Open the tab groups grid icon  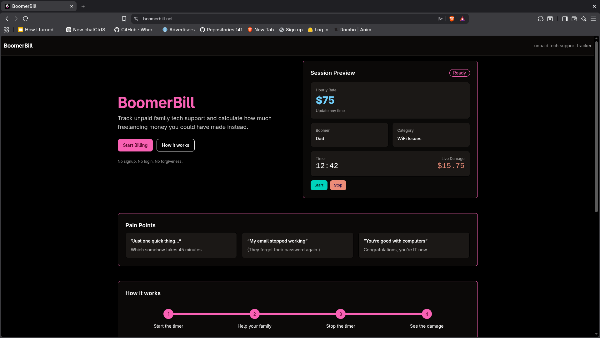click(x=6, y=30)
